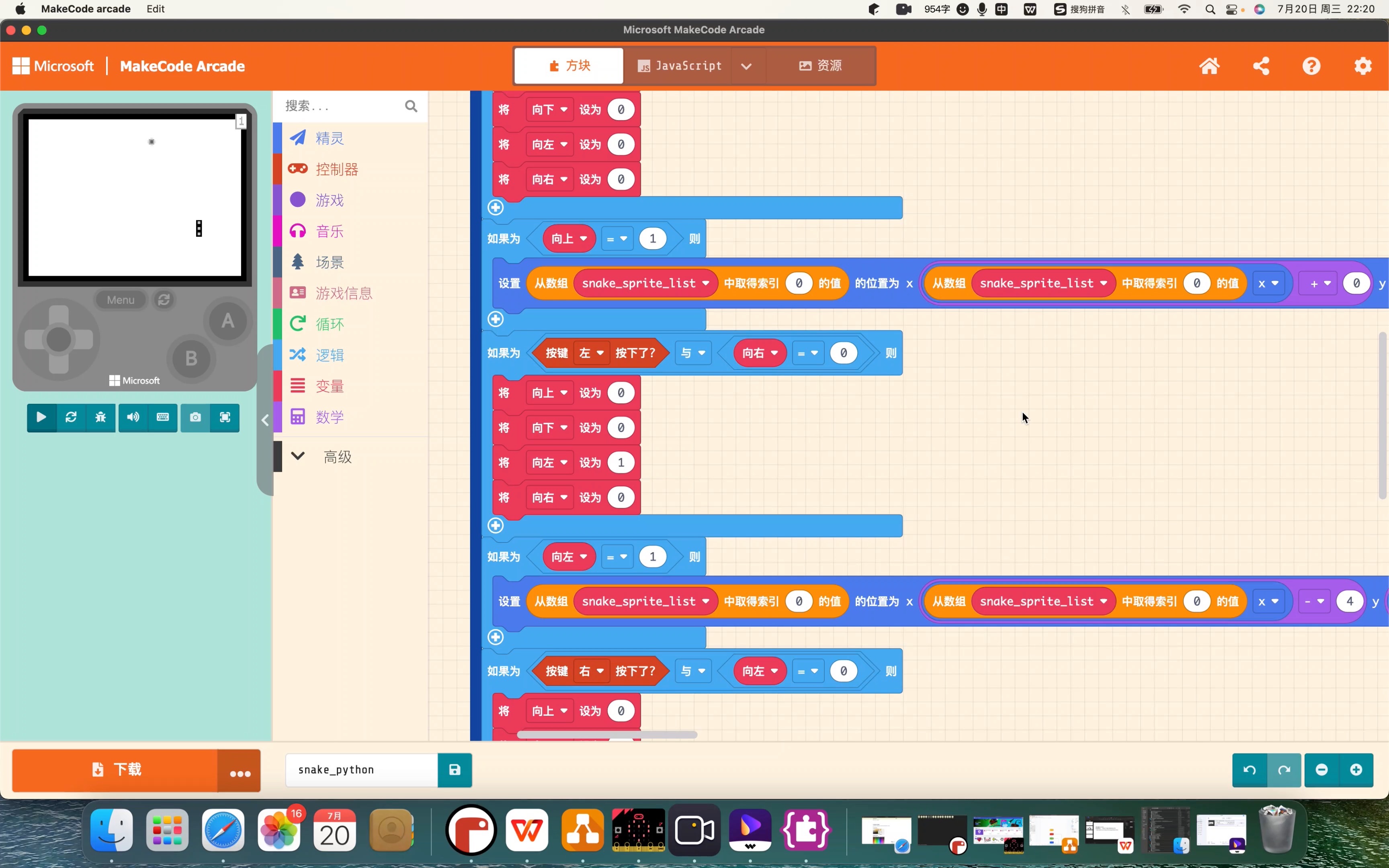Viewport: 1389px width, 868px height.
Task: Restart the simulator
Action: pos(71,418)
